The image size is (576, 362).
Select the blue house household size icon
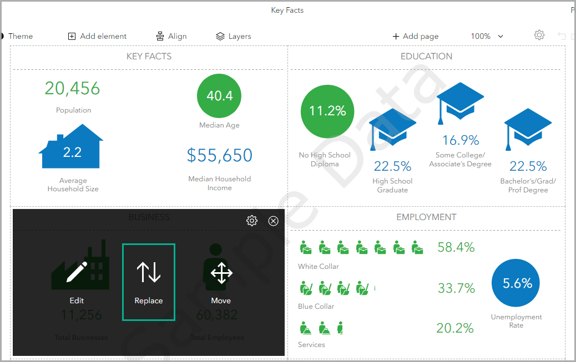tap(71, 146)
